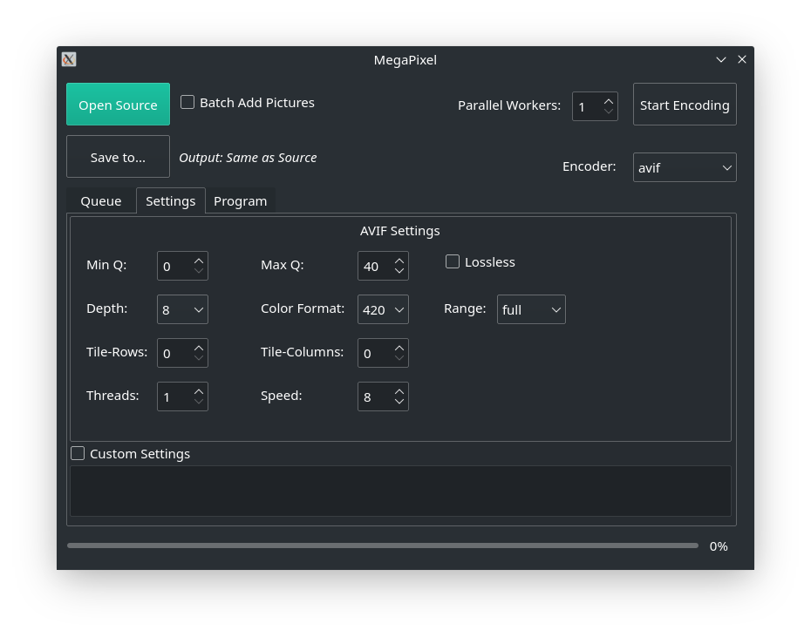Viewport: 811px width, 637px height.
Task: Click the Parallel Workers value field
Action: point(588,106)
